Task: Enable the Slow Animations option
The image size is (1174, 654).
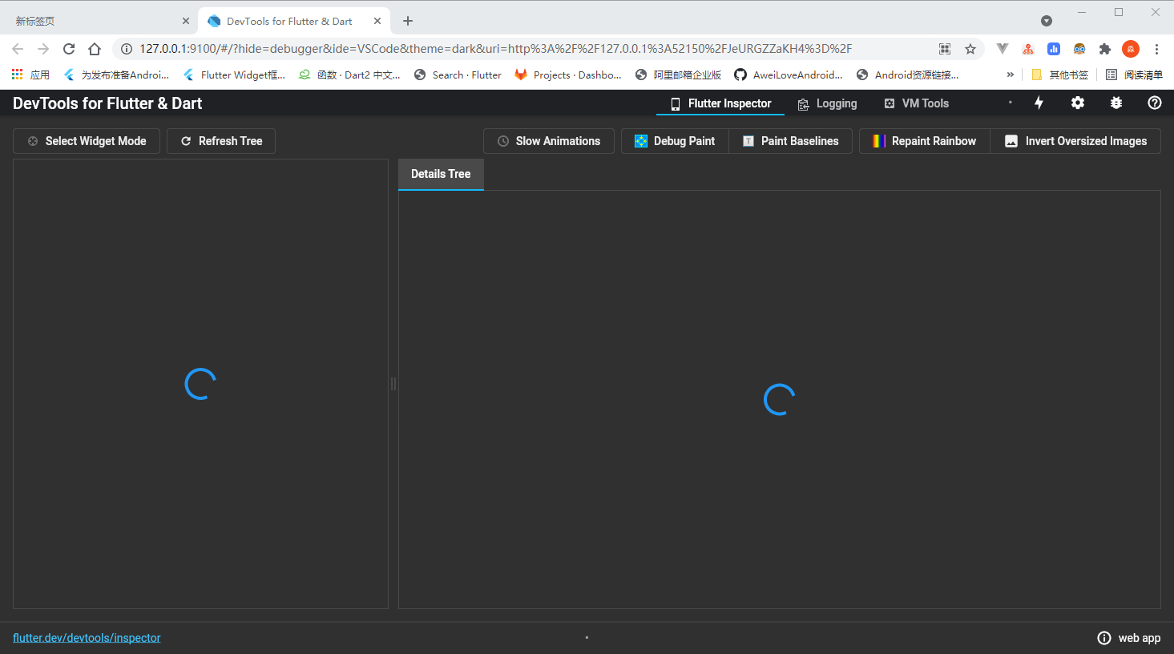Action: 548,140
